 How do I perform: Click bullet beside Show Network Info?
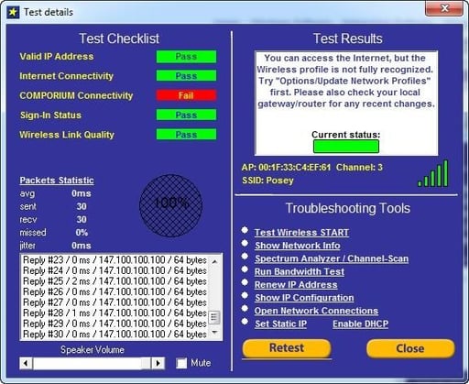tap(245, 243)
